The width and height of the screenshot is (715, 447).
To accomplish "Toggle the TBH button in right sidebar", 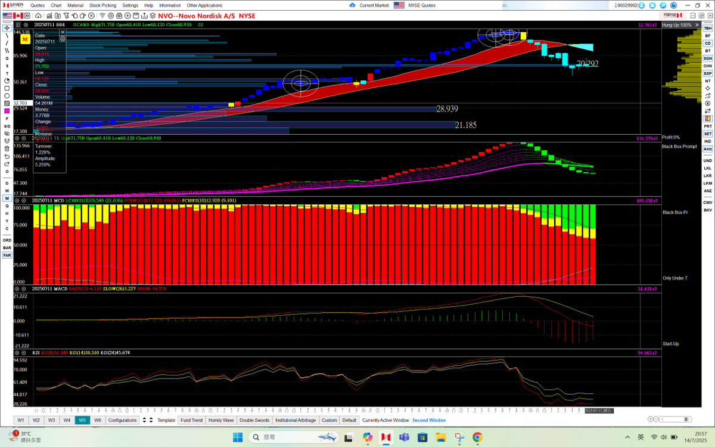I will [x=708, y=29].
